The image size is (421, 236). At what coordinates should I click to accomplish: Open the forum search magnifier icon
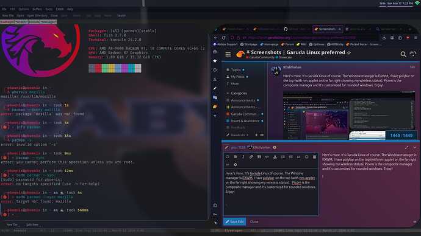pyautogui.click(x=403, y=54)
